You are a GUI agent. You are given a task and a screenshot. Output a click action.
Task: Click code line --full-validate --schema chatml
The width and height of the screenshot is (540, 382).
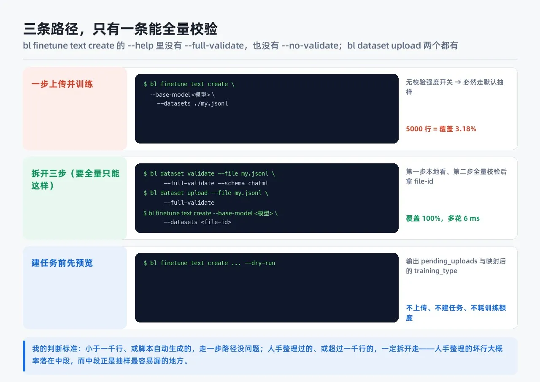216,183
